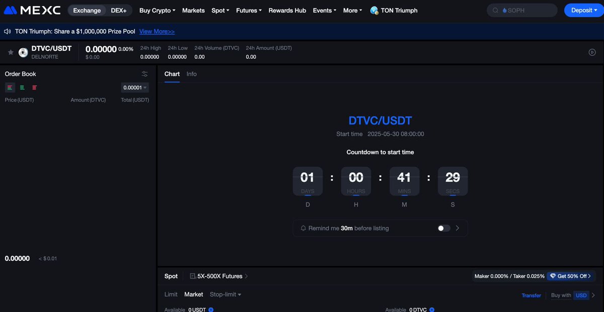
Task: Open the 5X-500X Futures link
Action: 219,276
